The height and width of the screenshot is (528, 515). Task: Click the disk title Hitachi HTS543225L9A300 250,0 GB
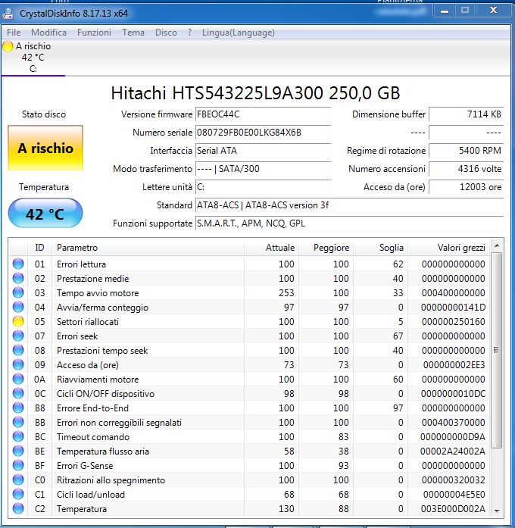pyautogui.click(x=255, y=93)
